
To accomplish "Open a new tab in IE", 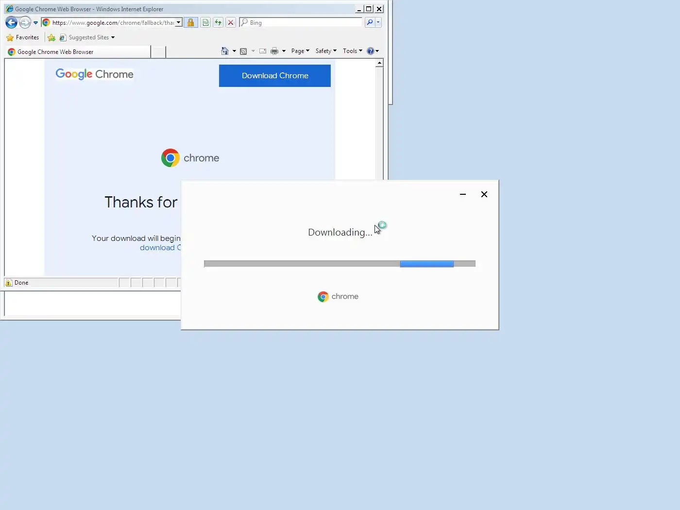I will tap(158, 52).
